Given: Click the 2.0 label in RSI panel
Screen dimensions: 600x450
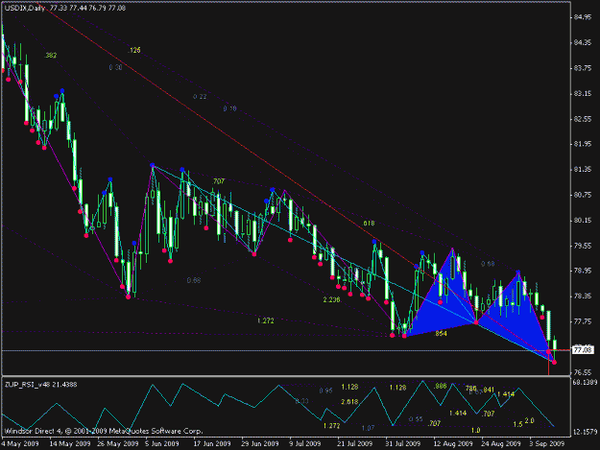Looking at the screenshot, I should 529,420.
